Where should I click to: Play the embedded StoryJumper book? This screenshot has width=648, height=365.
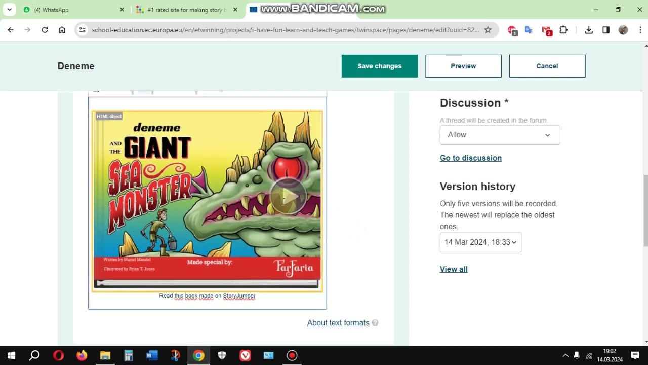pyautogui.click(x=288, y=196)
